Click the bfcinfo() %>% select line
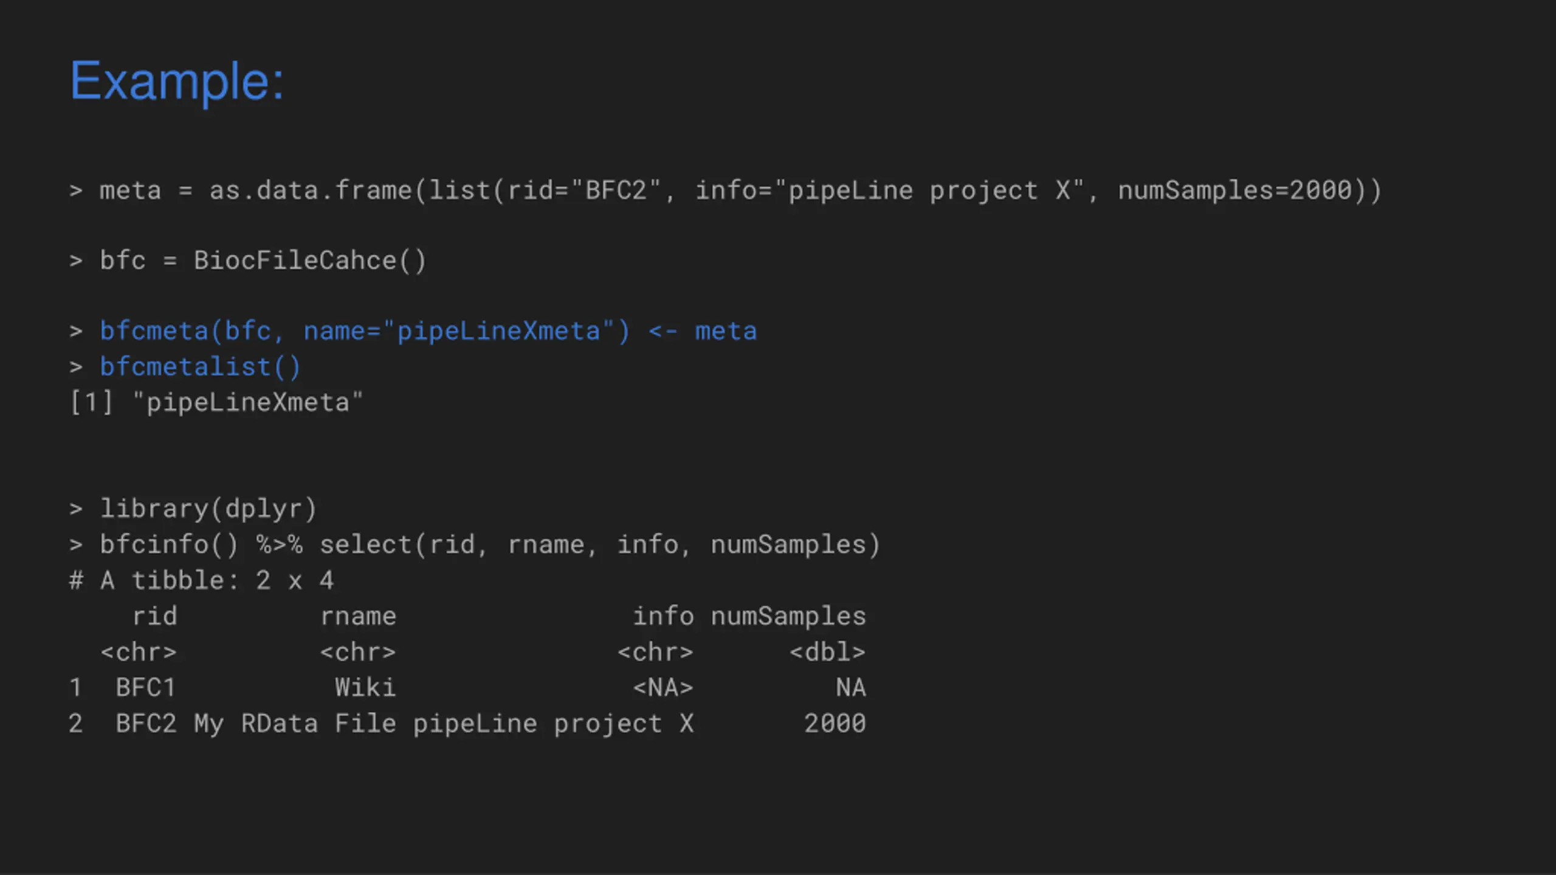The height and width of the screenshot is (875, 1556). click(x=489, y=544)
